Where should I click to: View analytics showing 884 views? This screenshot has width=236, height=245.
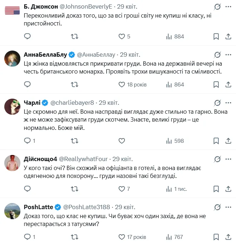coord(175,36)
